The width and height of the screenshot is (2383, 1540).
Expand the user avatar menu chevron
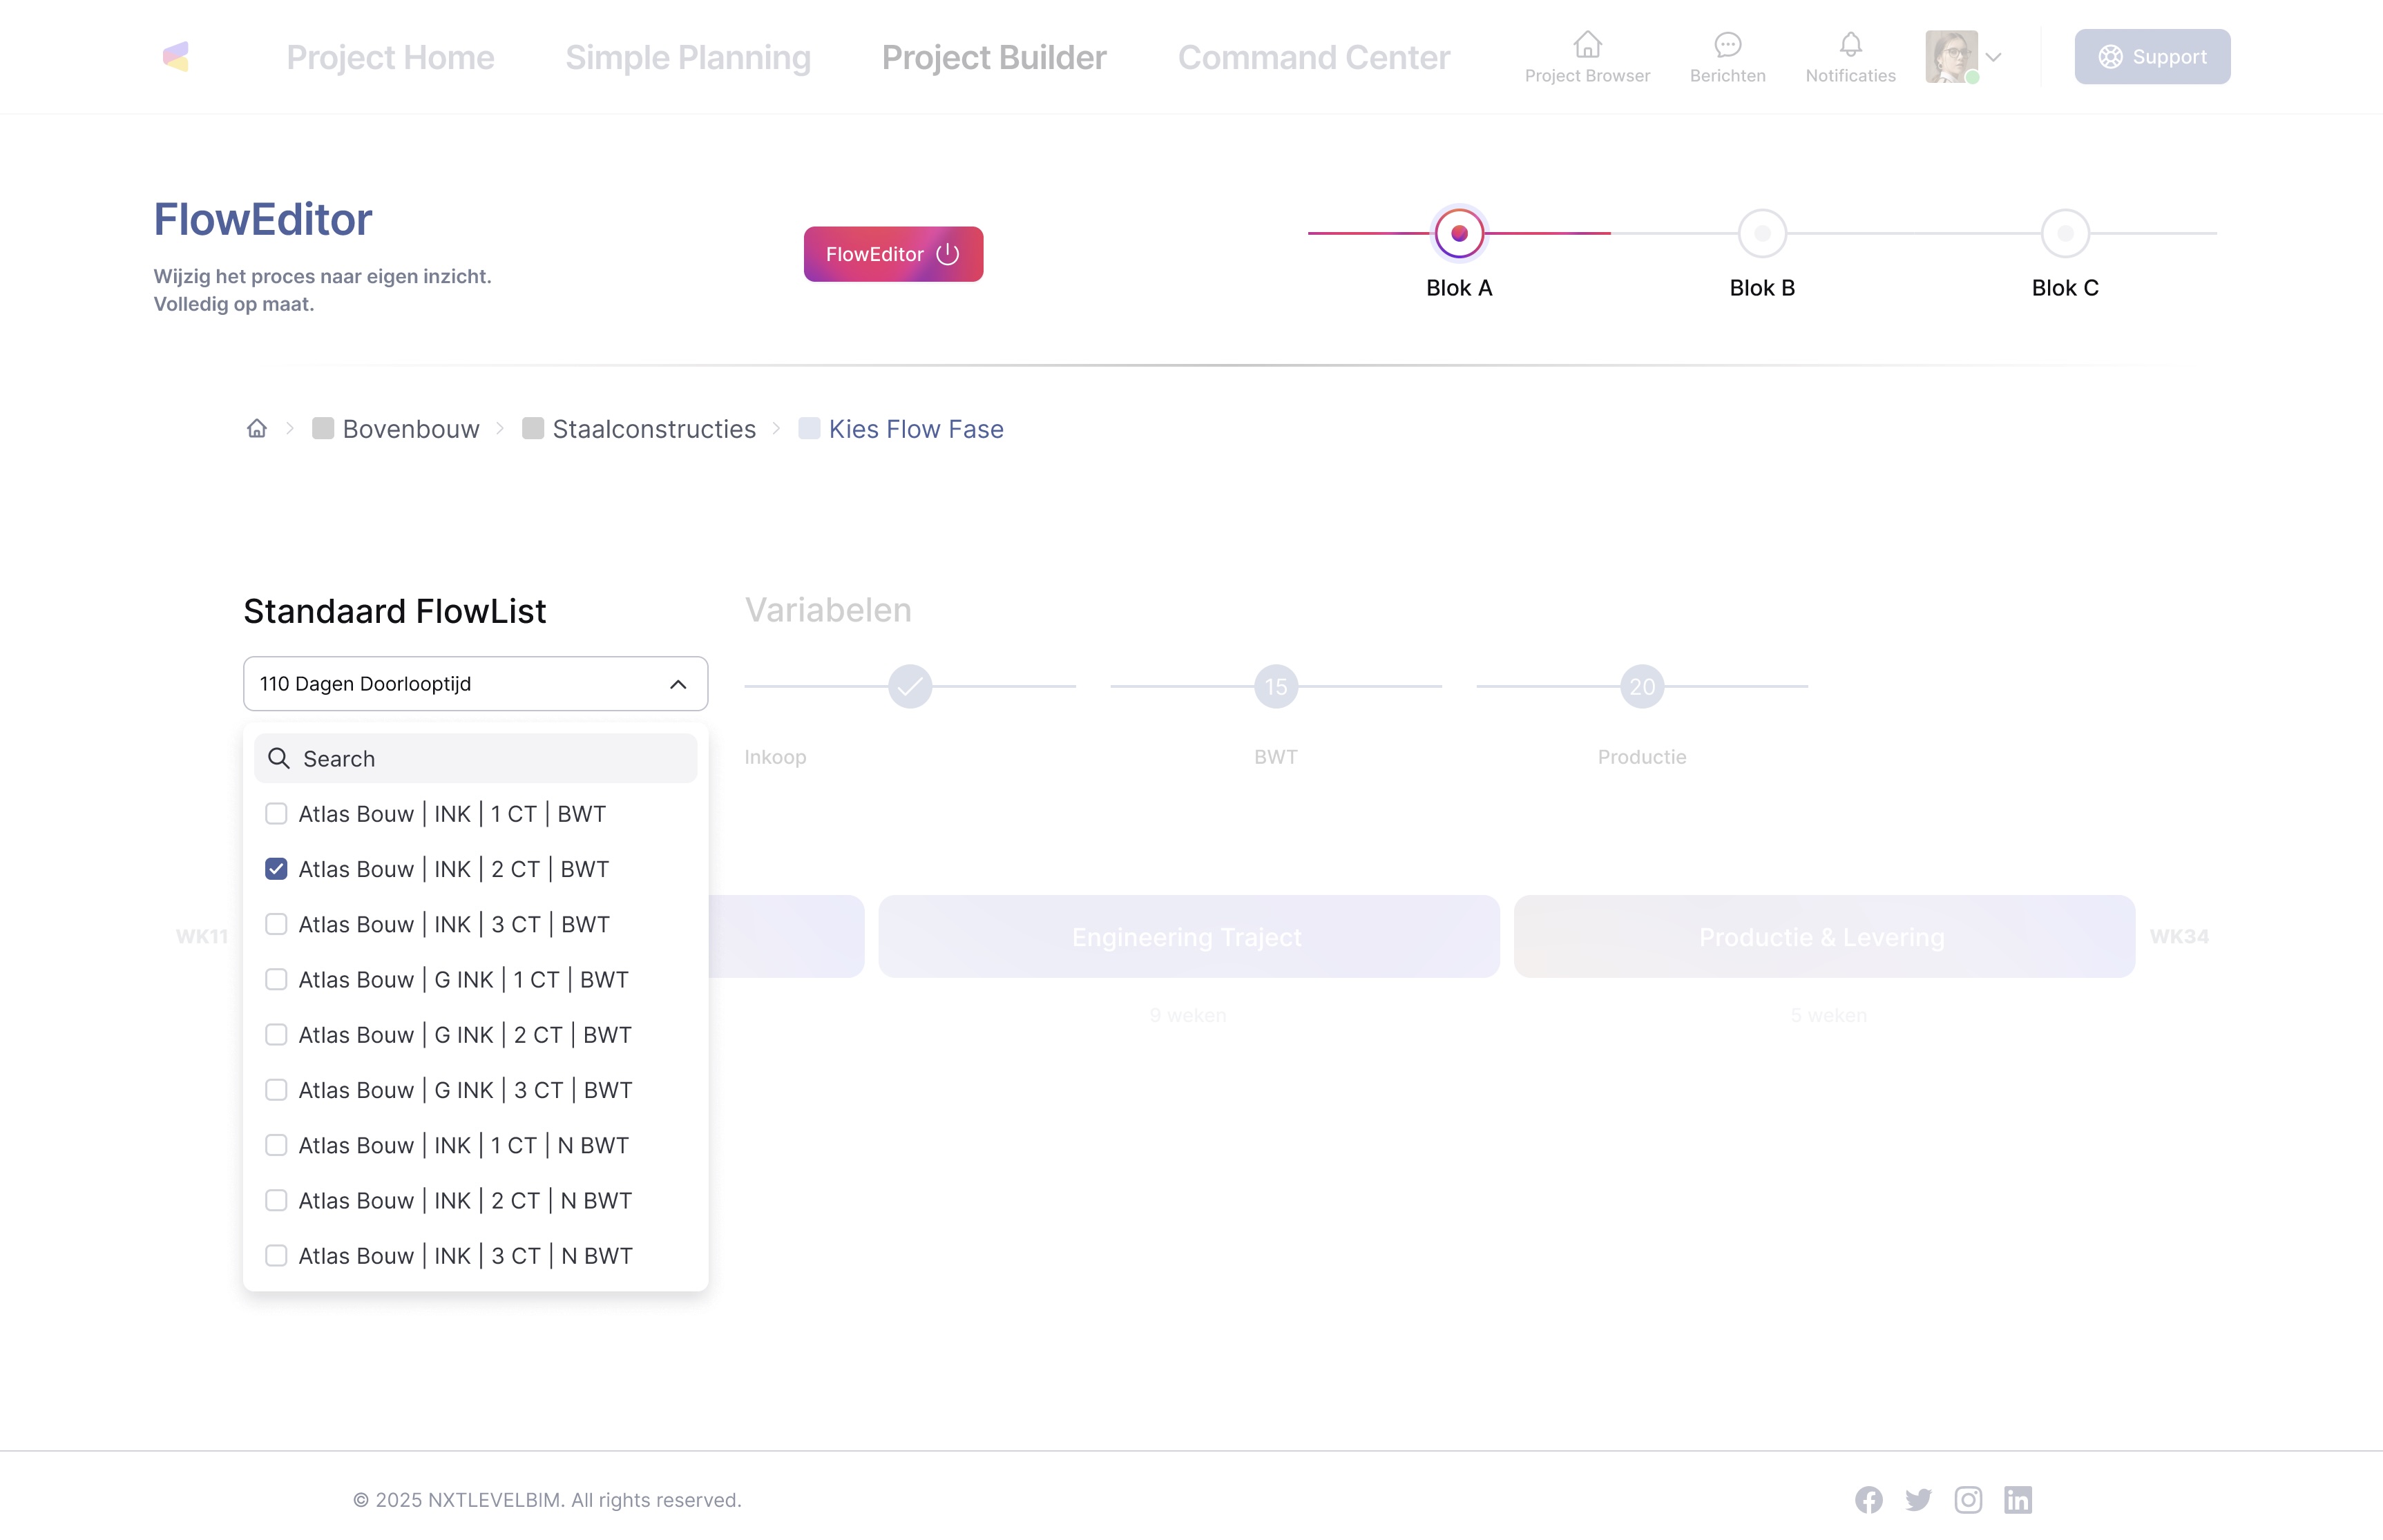[x=1993, y=57]
